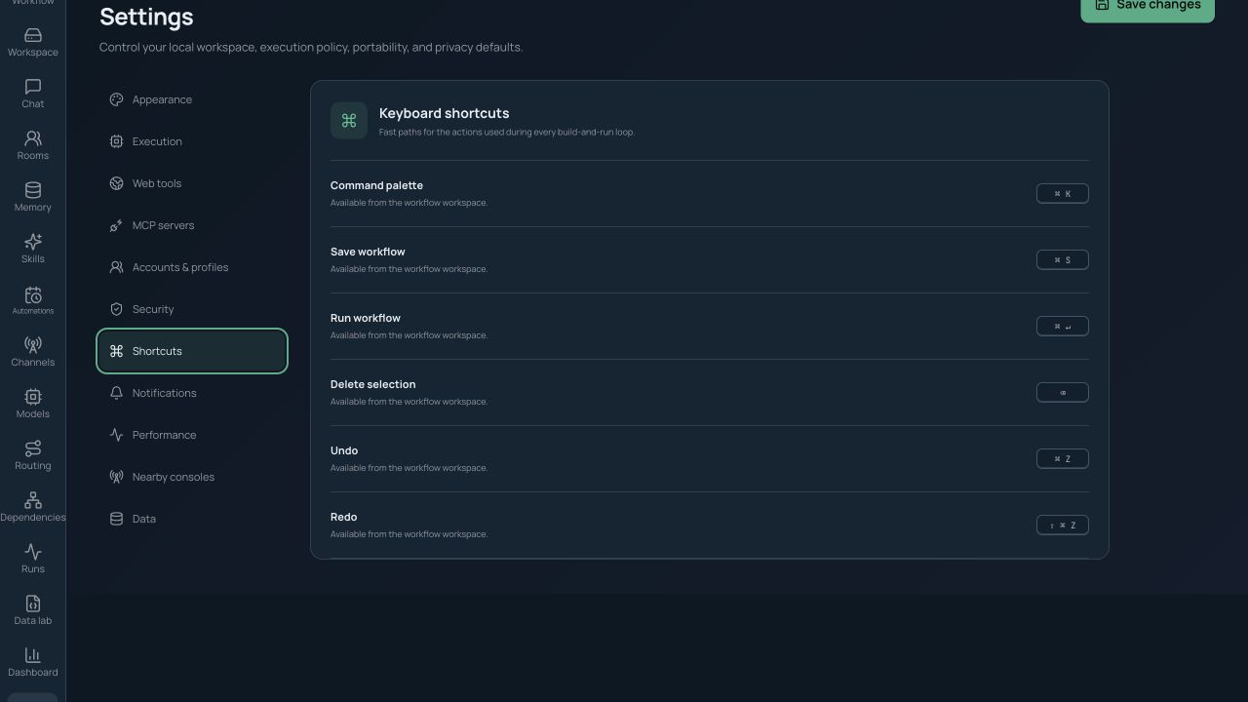The width and height of the screenshot is (1248, 702).
Task: Click the Accounts & profiles people icon
Action: pos(116,267)
